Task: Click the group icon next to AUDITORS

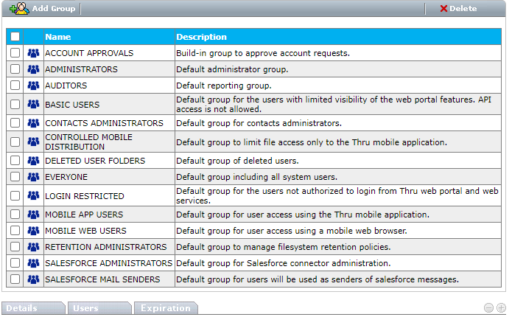Action: click(x=33, y=86)
